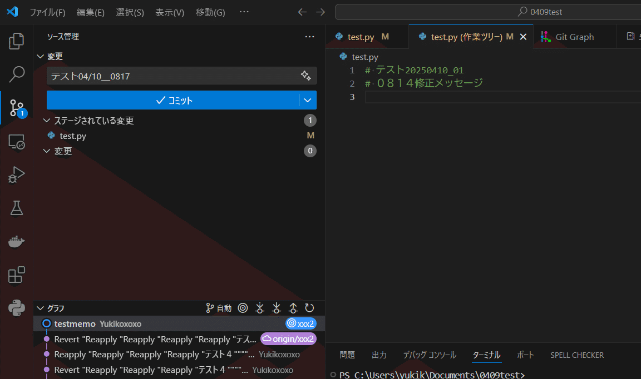Open the Search view
The height and width of the screenshot is (379, 641).
16,74
